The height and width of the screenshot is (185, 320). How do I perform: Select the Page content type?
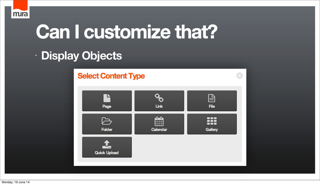107,101
